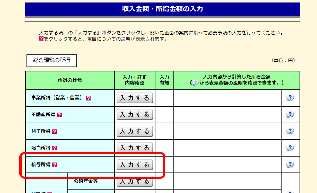Open input for 利子所得 with 入力する
The width and height of the screenshot is (317, 193).
click(x=135, y=131)
